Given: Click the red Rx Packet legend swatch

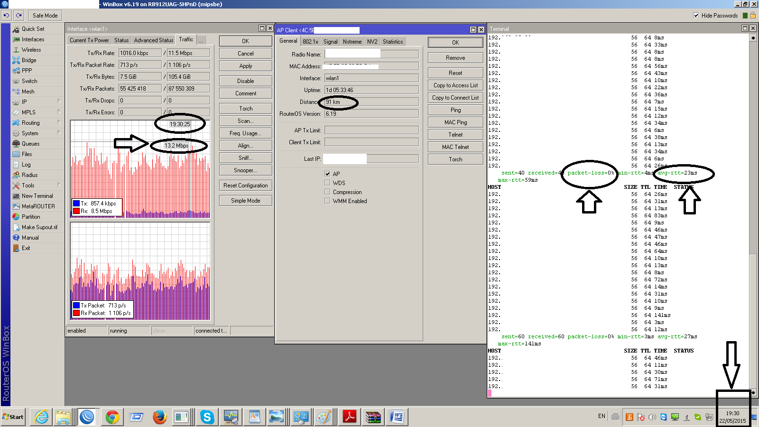Looking at the screenshot, I should (76, 313).
